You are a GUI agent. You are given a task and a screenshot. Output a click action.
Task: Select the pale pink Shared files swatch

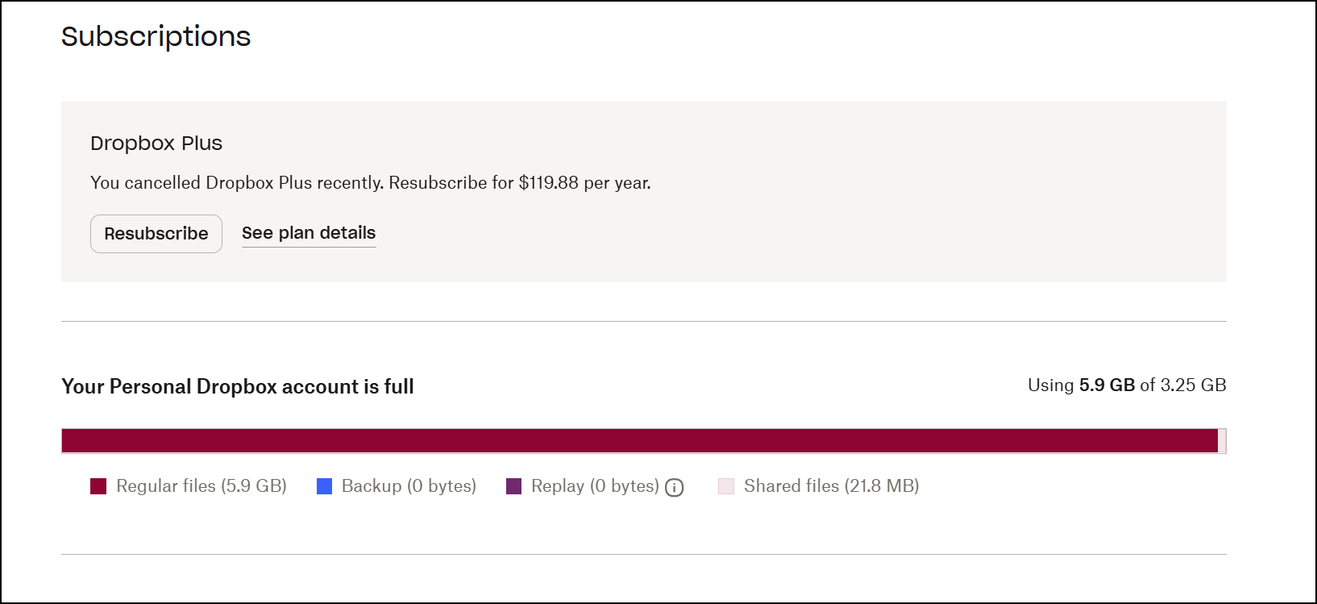[726, 486]
